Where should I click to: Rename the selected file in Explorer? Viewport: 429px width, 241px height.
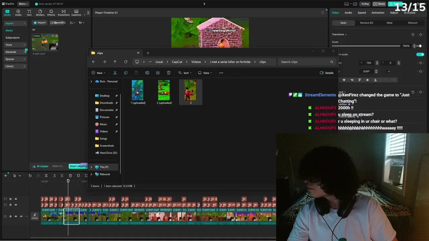tap(147, 73)
